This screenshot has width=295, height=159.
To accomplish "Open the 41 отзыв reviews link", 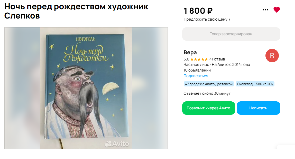I will (x=217, y=59).
